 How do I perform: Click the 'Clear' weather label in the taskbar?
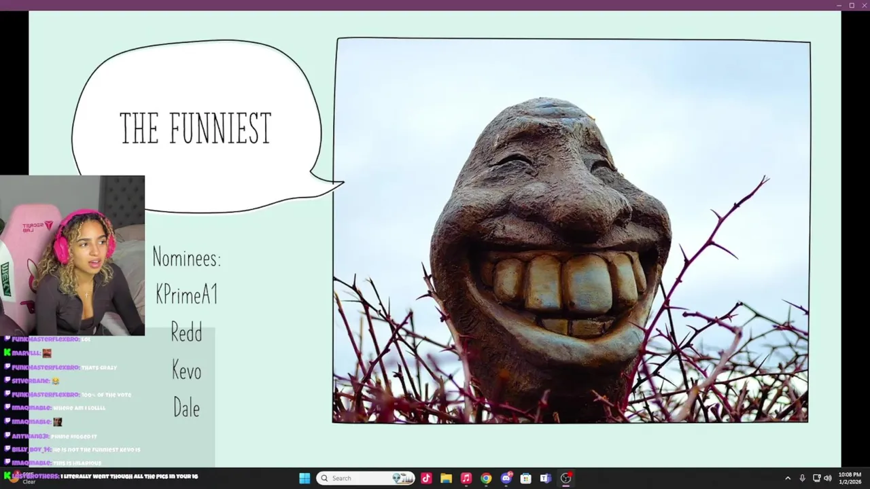tap(29, 482)
